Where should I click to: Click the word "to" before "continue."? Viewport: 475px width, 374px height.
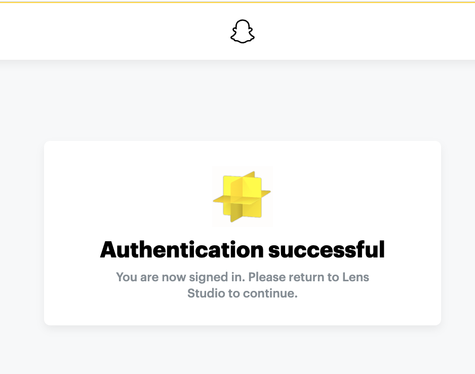(x=234, y=293)
